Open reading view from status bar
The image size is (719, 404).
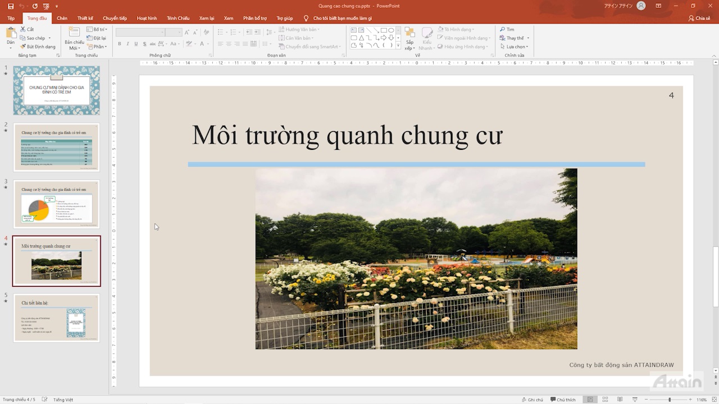pyautogui.click(x=620, y=400)
